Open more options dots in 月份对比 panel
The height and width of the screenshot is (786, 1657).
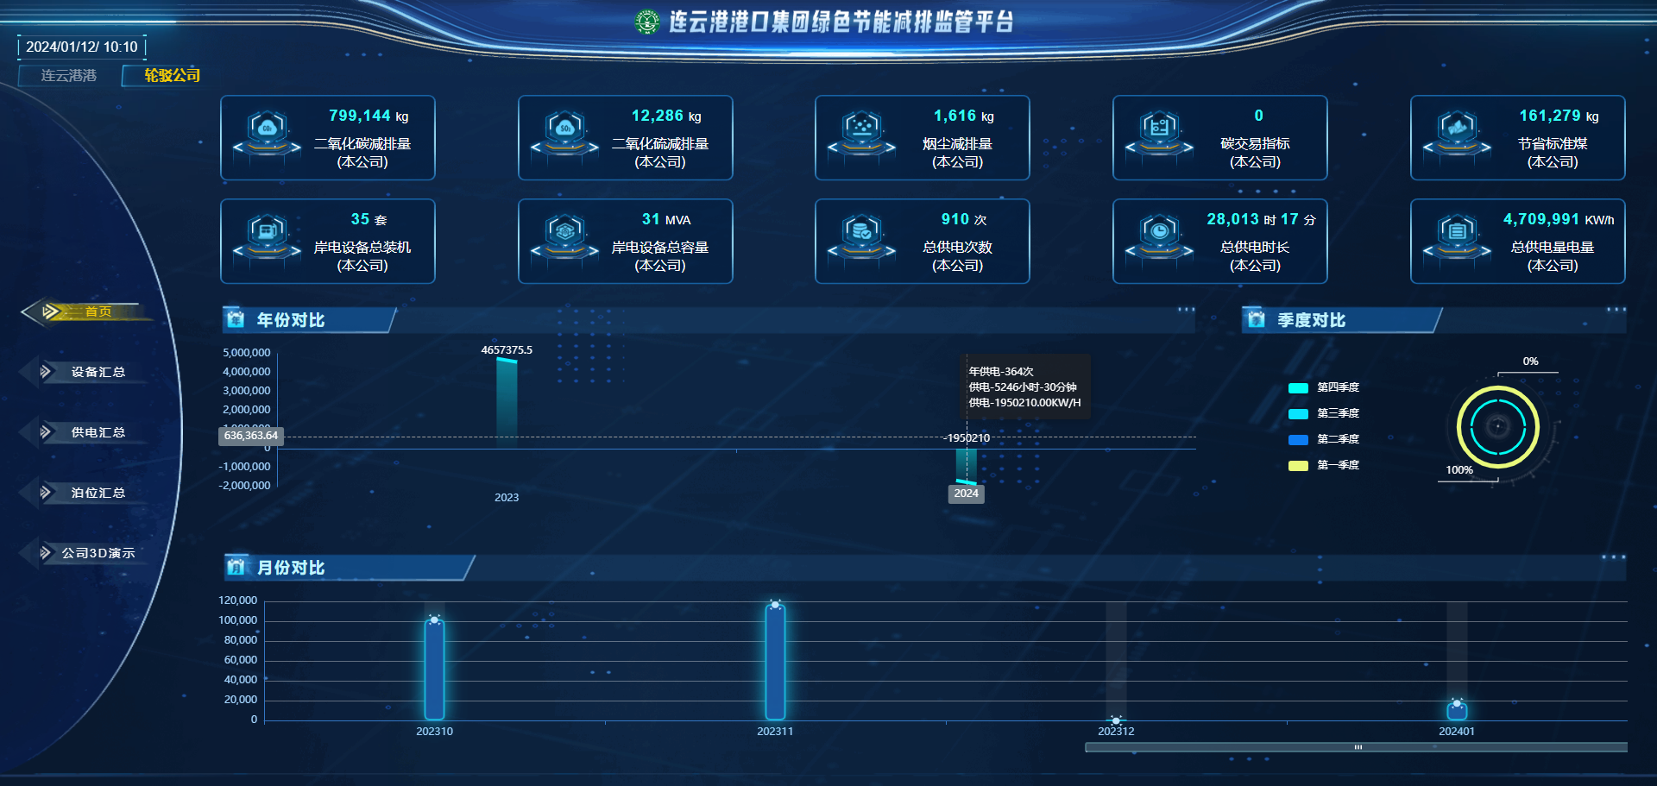click(1614, 557)
